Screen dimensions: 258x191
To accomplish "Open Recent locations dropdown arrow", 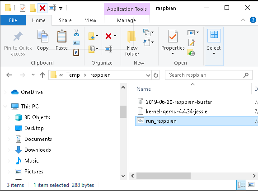I will pos(33,75).
